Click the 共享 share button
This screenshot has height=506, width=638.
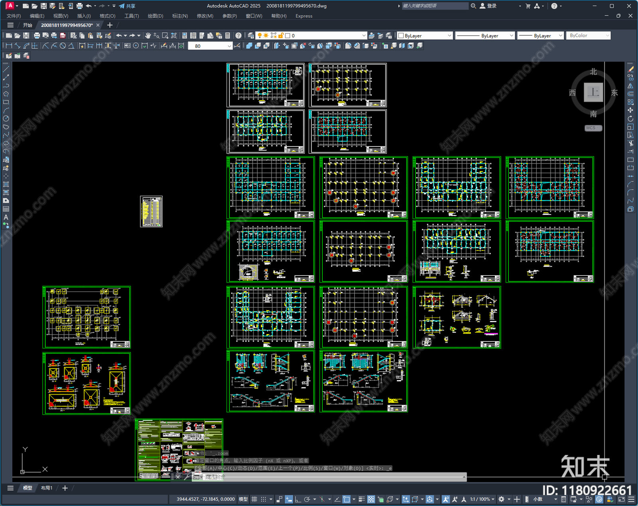coord(127,6)
